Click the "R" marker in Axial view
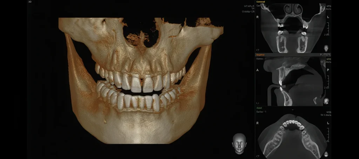Image resolution: width=359 pixels, height=159 pixels. 257,123
